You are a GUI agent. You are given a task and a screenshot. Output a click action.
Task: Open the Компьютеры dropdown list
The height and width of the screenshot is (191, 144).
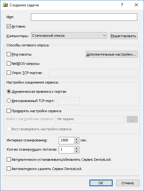point(69,36)
